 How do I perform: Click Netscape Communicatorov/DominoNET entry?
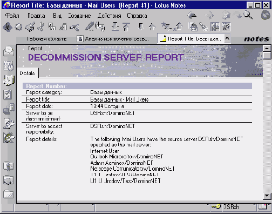click(x=132, y=169)
